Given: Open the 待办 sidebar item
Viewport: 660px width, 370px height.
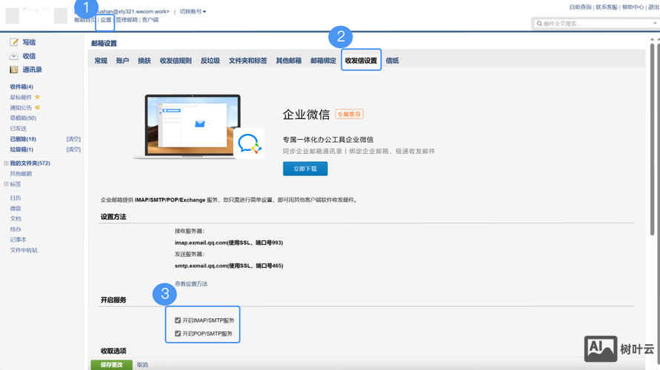Looking at the screenshot, I should tap(16, 229).
